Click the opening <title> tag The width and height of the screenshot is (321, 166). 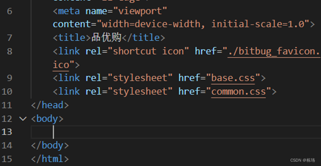tap(72, 38)
